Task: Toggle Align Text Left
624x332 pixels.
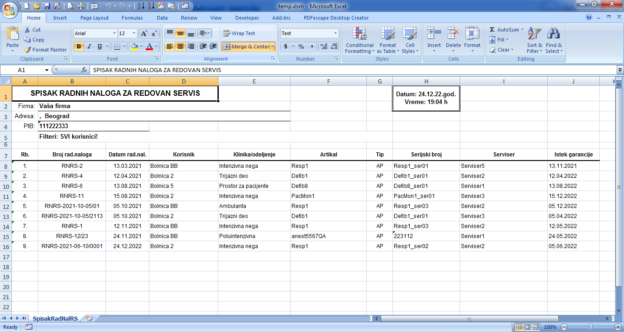Action: (x=169, y=47)
